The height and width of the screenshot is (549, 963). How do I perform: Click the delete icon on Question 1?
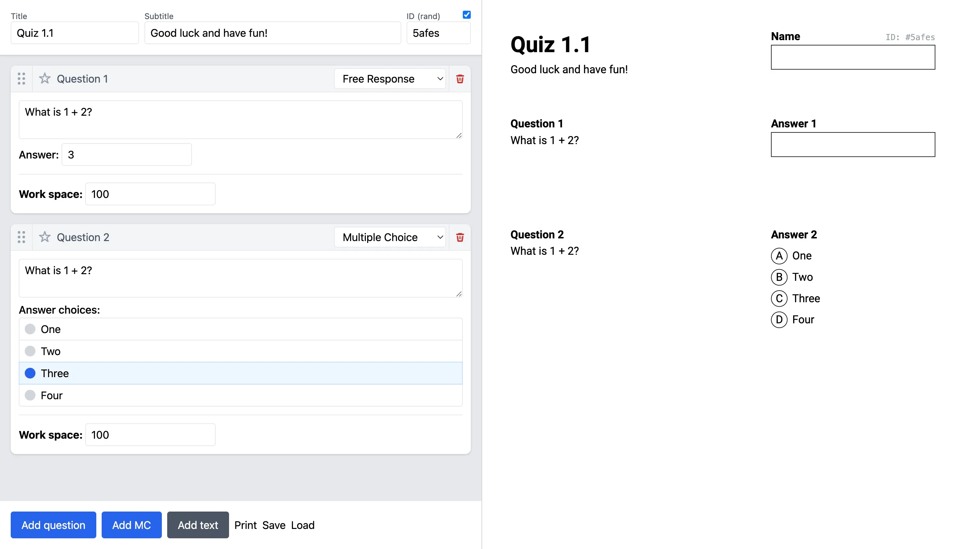tap(460, 79)
